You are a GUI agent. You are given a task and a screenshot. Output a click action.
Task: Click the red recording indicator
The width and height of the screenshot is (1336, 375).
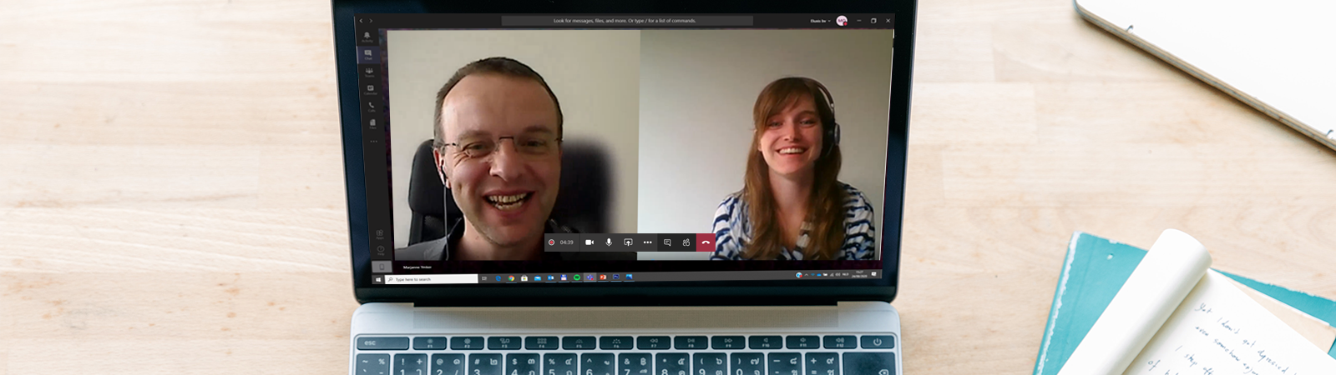[551, 242]
